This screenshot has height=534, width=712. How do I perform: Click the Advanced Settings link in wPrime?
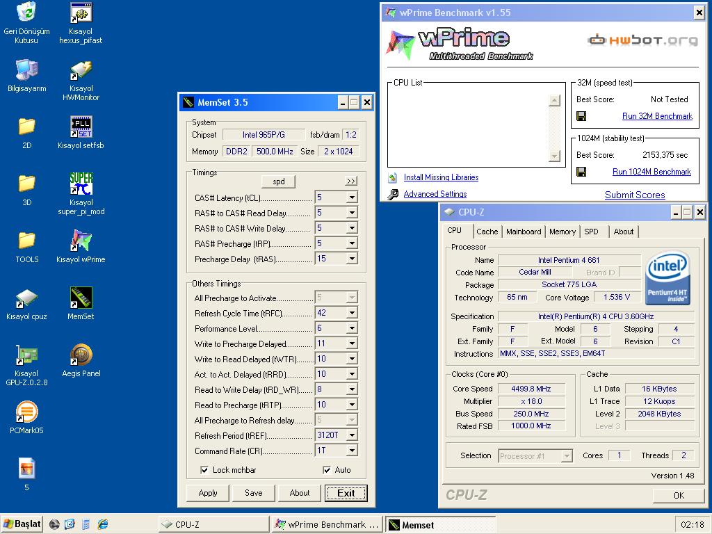pyautogui.click(x=435, y=195)
